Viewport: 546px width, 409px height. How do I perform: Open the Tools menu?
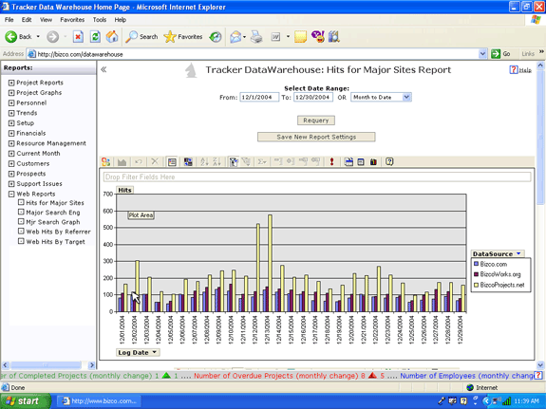[x=100, y=20]
